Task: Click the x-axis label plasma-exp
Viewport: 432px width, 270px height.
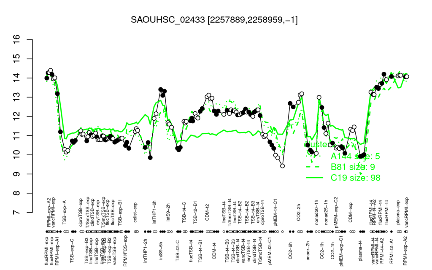Action: point(398,212)
